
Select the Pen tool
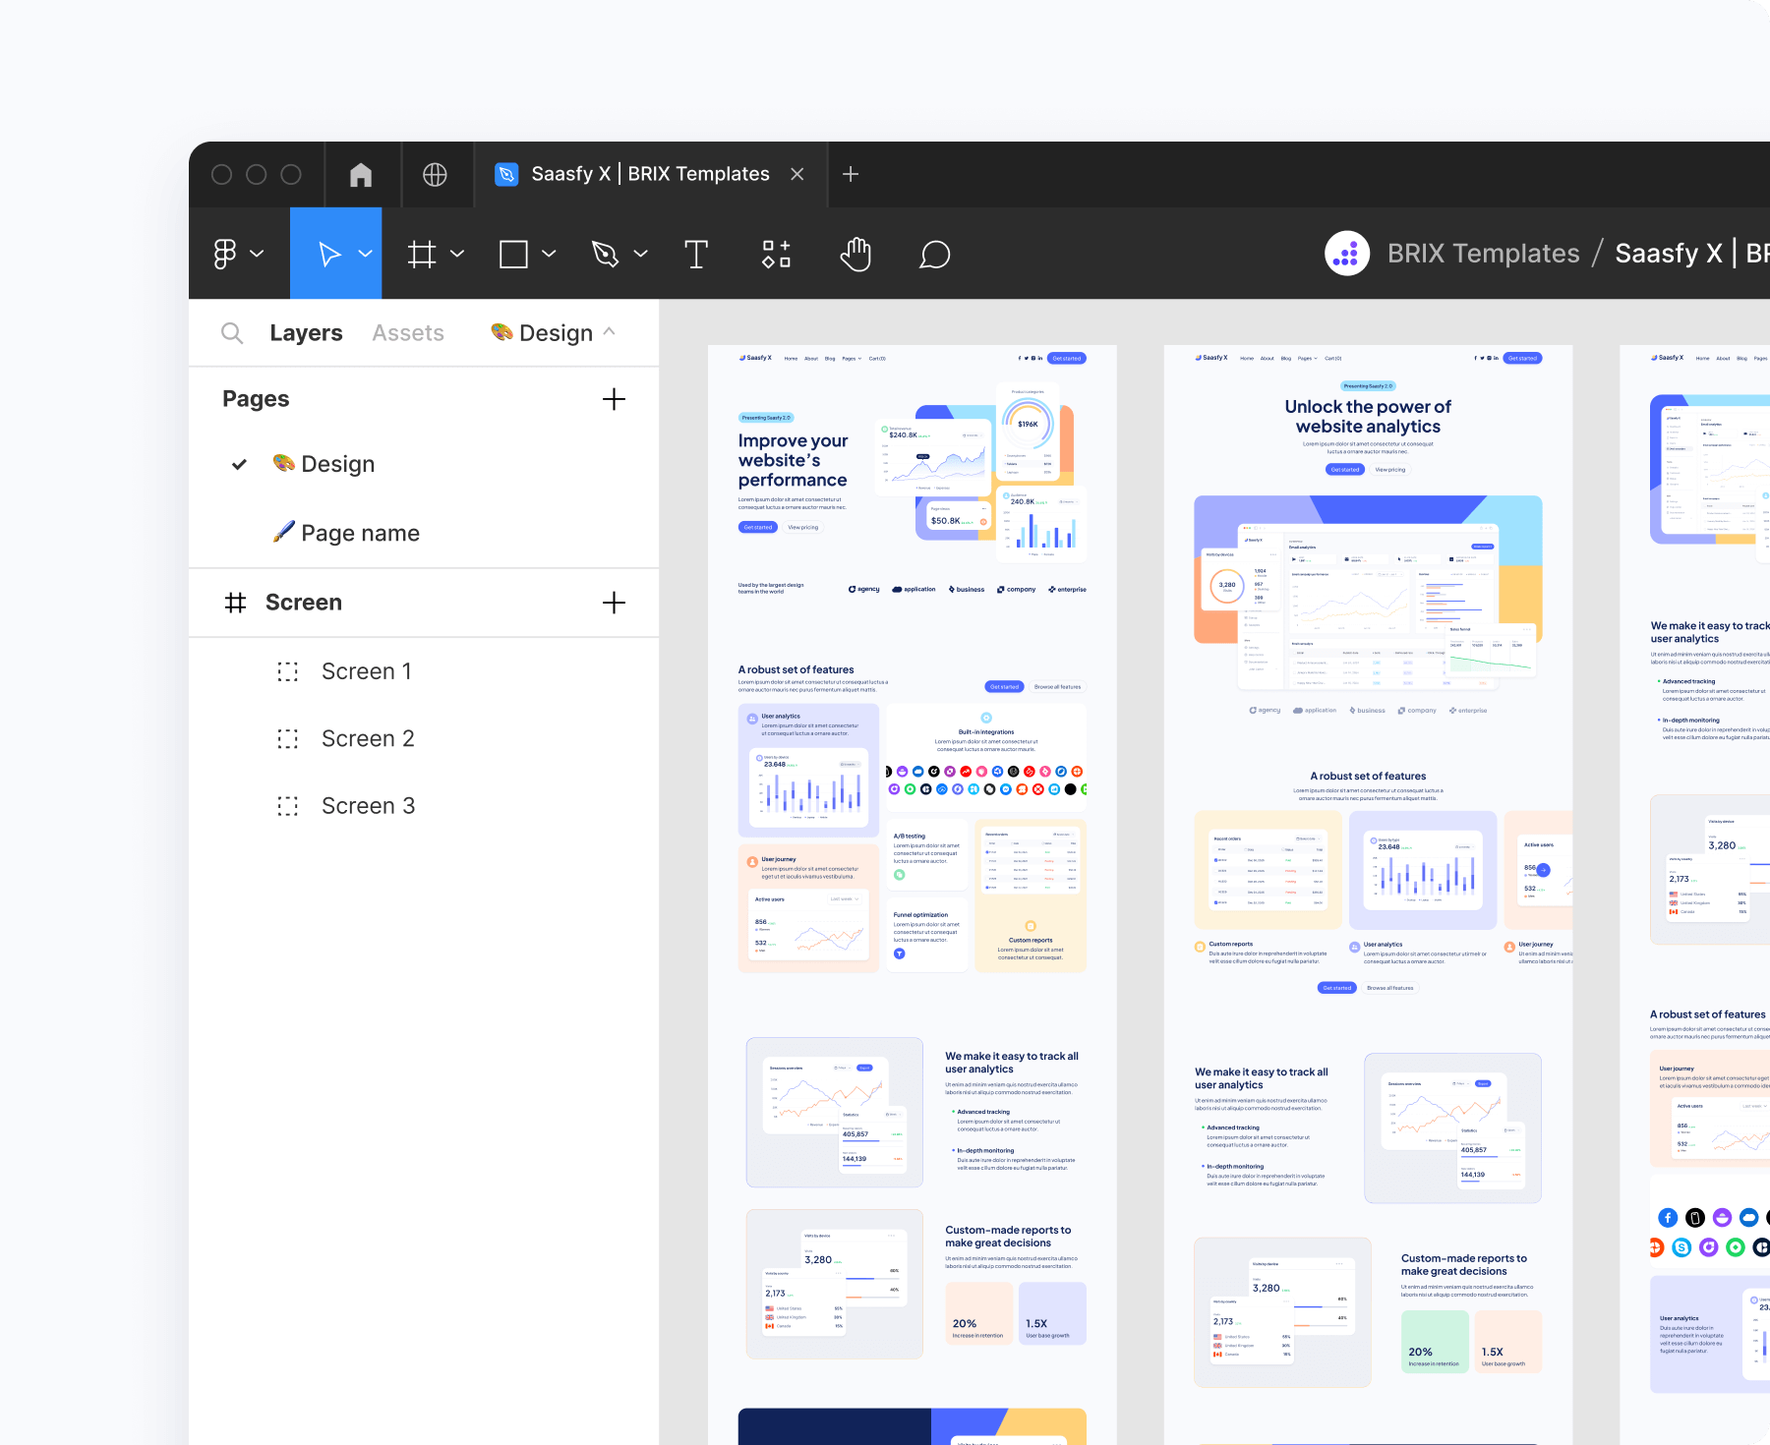pyautogui.click(x=607, y=254)
